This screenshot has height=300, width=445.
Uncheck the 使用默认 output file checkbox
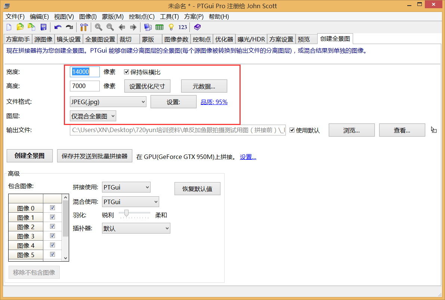292,130
